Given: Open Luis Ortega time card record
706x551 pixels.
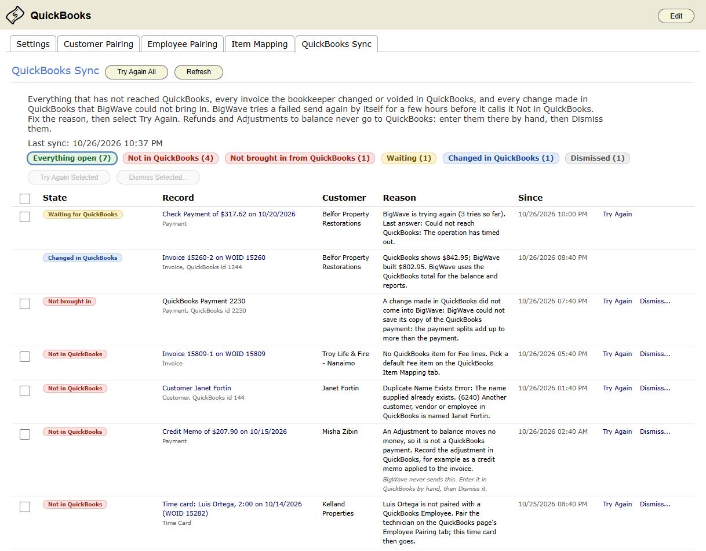Looking at the screenshot, I should 232,509.
